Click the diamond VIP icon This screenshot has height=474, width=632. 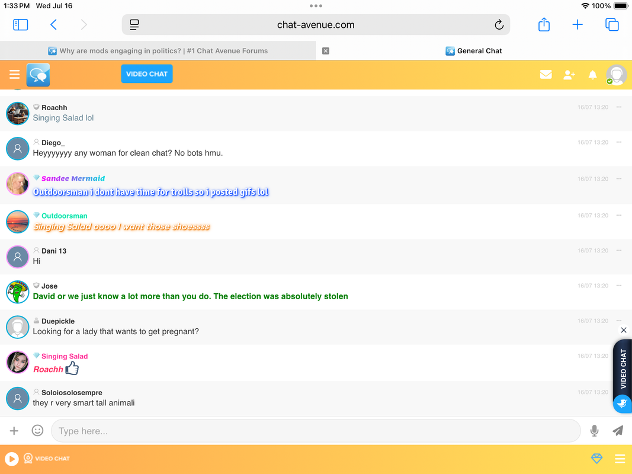click(x=596, y=459)
